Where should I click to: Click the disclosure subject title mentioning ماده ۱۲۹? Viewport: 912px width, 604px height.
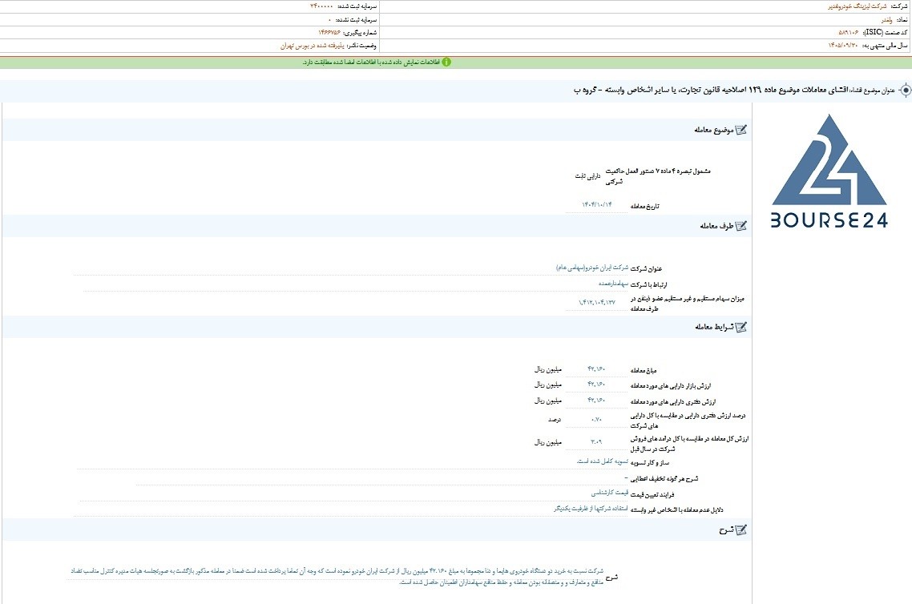click(712, 90)
